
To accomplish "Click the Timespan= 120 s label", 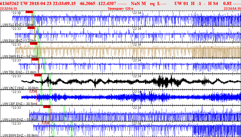I will (120, 9).
